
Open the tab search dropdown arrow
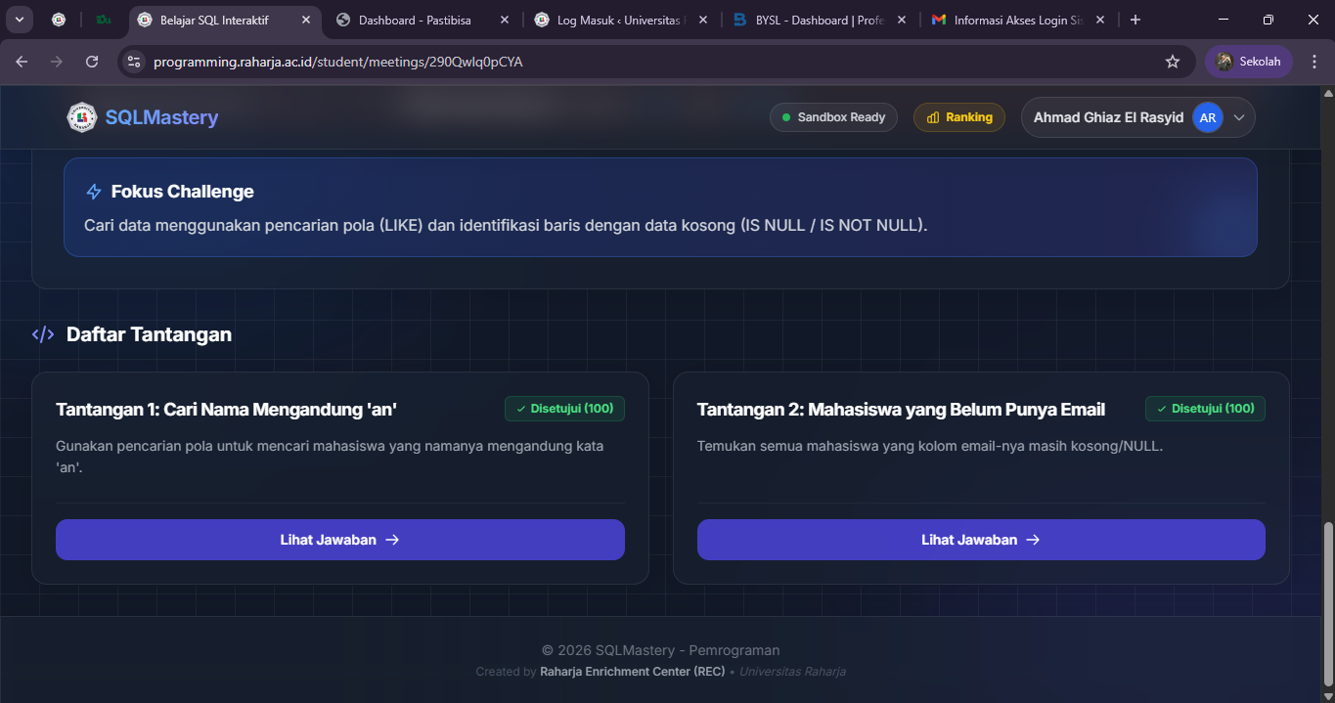[x=20, y=20]
